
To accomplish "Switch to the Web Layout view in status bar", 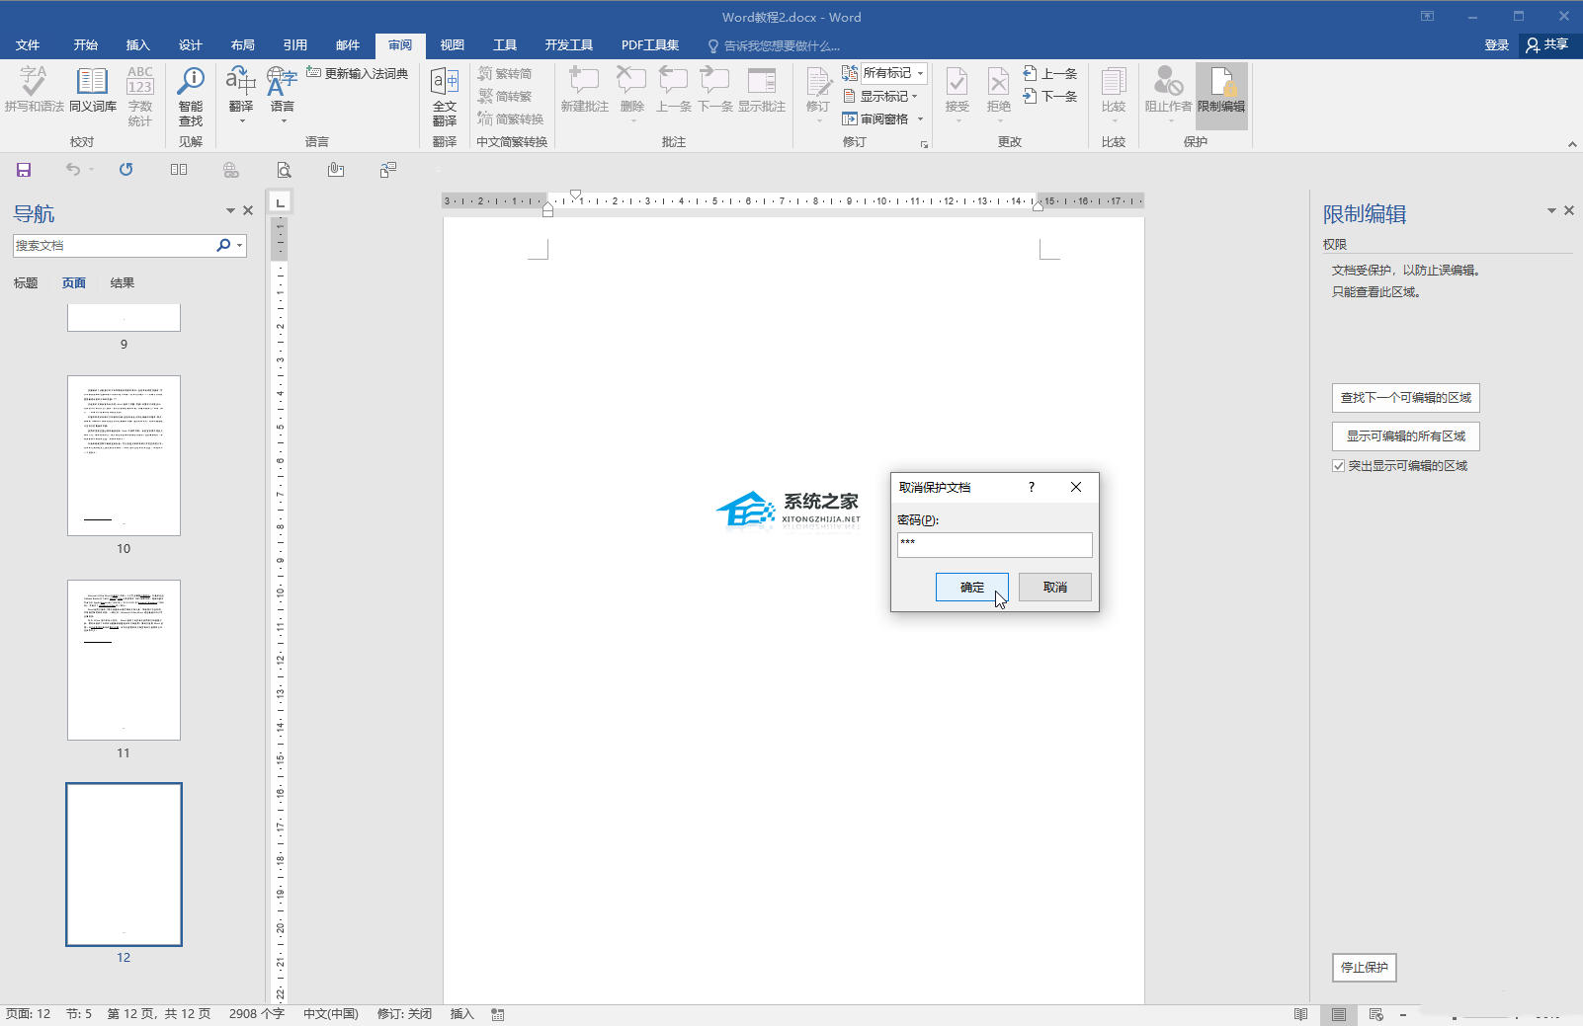I will pyautogui.click(x=1375, y=1014).
